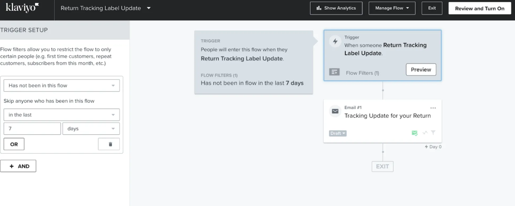515x206 pixels.
Task: Open the days unit dropdown
Action: click(x=91, y=129)
